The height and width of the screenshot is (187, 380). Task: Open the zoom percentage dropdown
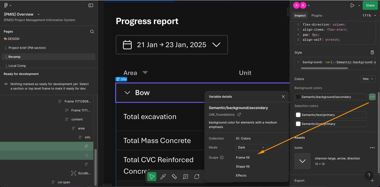369,15
